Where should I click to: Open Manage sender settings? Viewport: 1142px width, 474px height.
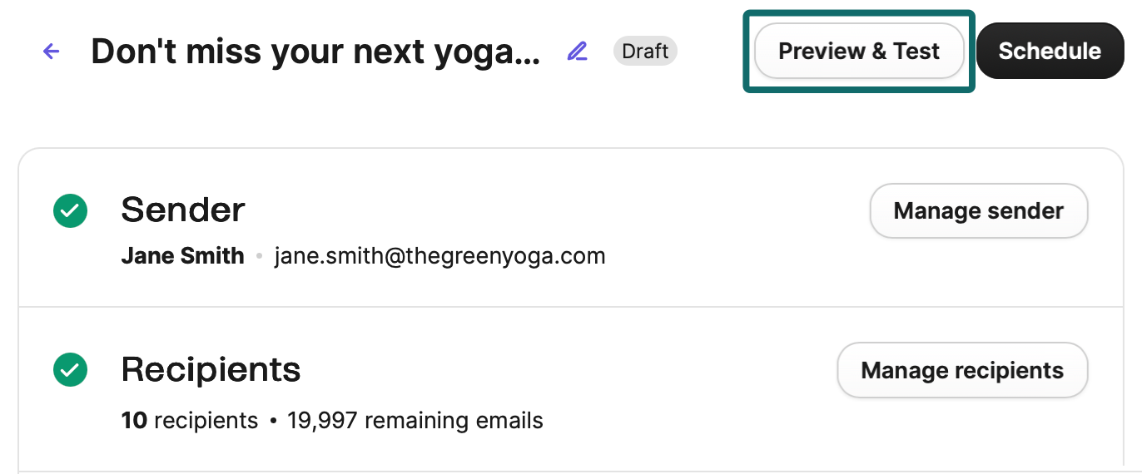coord(978,211)
